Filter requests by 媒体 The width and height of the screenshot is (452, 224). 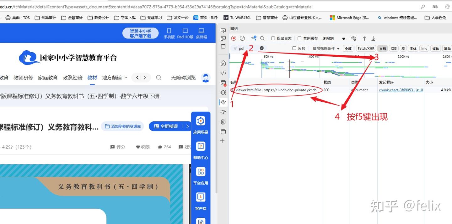436,48
